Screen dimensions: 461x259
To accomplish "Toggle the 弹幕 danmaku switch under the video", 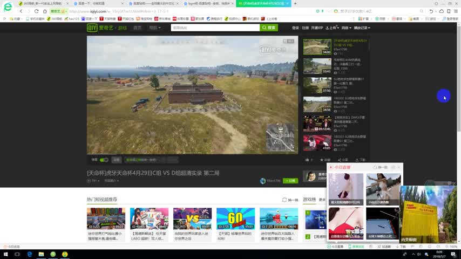I will (x=104, y=160).
